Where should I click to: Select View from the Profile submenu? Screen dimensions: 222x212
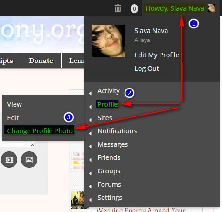[14, 104]
